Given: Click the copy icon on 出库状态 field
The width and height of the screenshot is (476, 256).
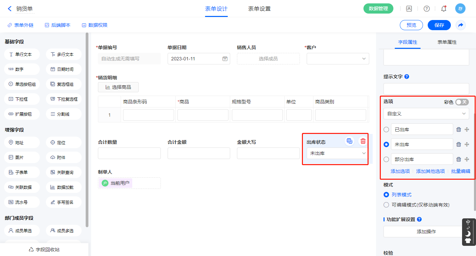Looking at the screenshot, I should (349, 141).
